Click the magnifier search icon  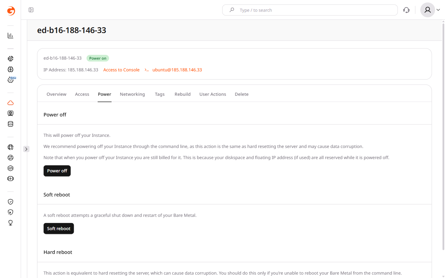(232, 10)
